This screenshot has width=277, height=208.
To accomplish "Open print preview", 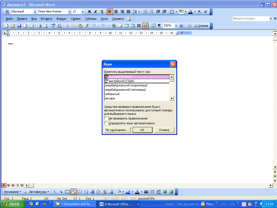I will coord(46,26).
